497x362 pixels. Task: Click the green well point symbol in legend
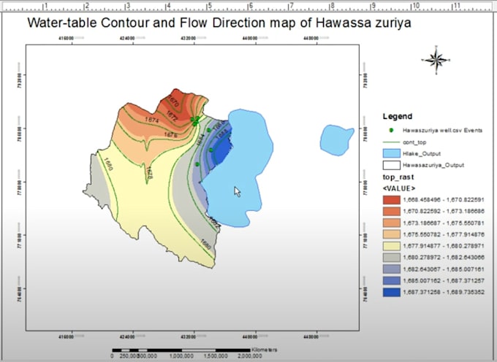click(x=391, y=130)
